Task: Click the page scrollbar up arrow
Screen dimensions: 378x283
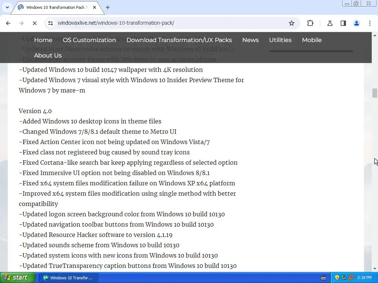Action: (x=375, y=35)
